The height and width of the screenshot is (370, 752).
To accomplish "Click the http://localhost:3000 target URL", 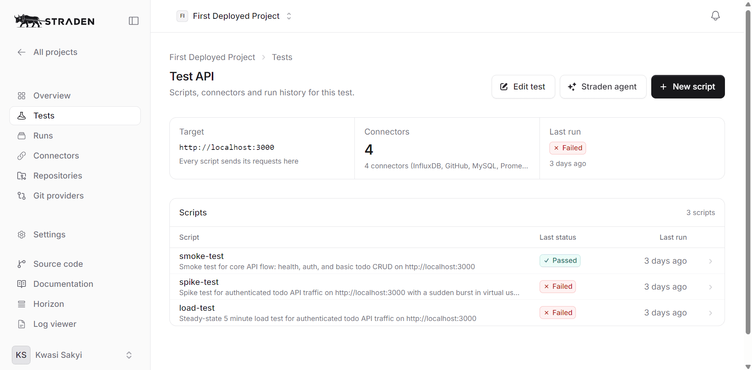I will pyautogui.click(x=227, y=148).
